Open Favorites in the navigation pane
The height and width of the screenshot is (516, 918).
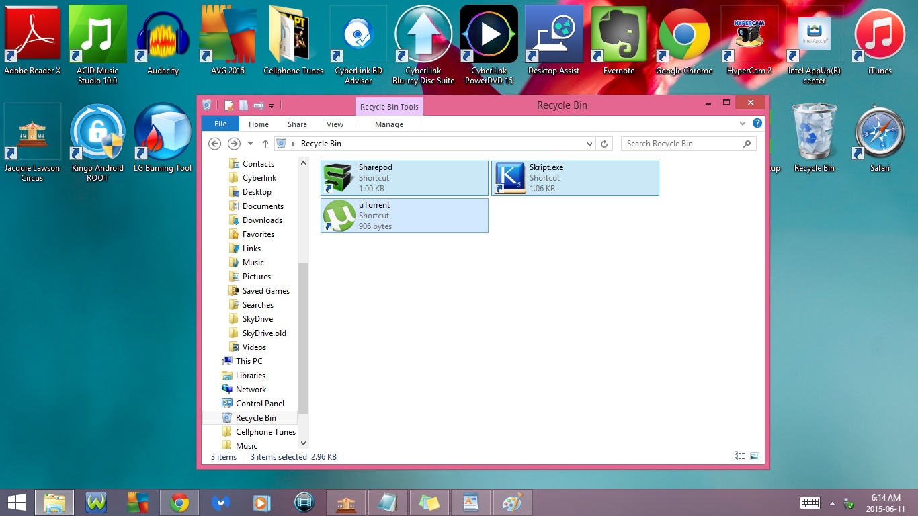click(x=258, y=234)
